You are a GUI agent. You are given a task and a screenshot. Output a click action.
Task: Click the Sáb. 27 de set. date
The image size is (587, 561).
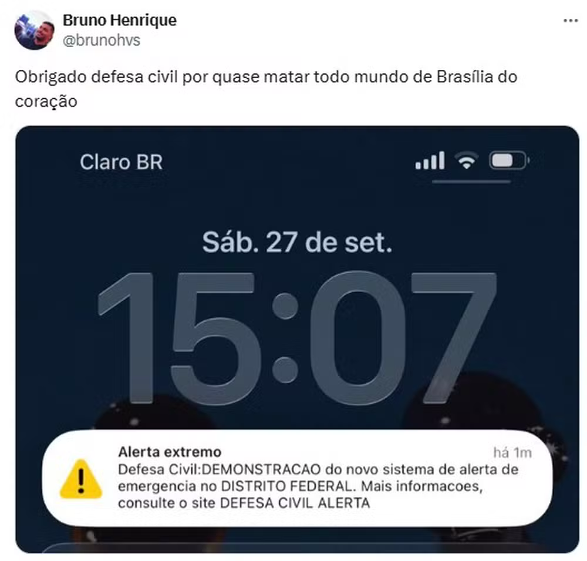click(297, 243)
